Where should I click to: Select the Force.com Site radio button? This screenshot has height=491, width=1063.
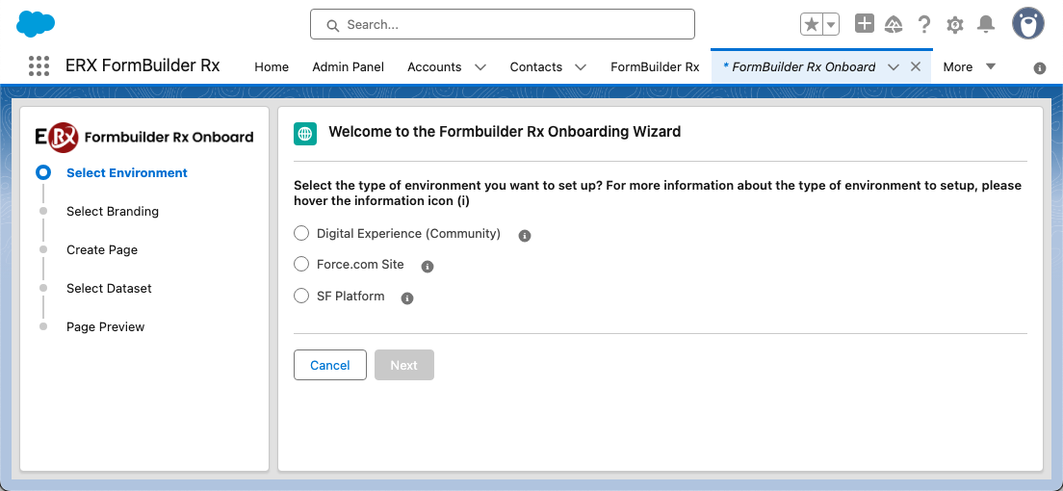click(301, 264)
